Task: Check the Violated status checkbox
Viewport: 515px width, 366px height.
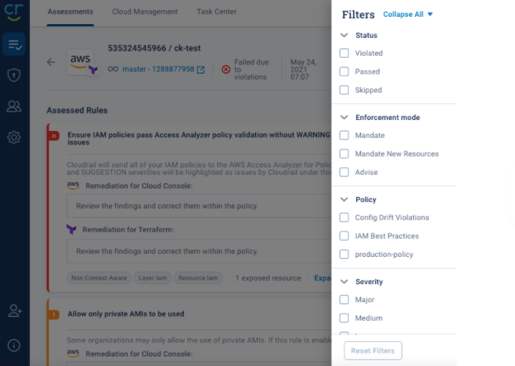Action: 344,53
